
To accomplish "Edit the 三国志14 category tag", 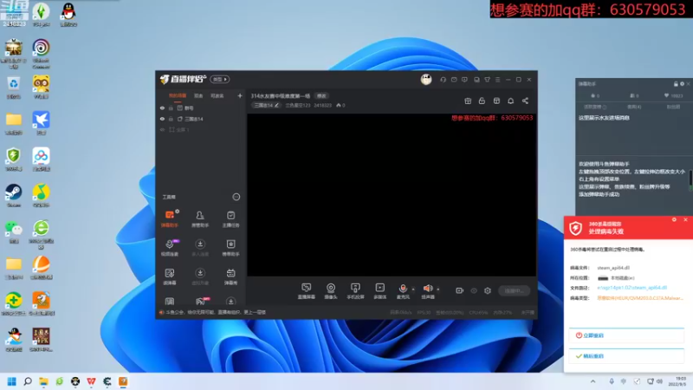I will click(267, 105).
